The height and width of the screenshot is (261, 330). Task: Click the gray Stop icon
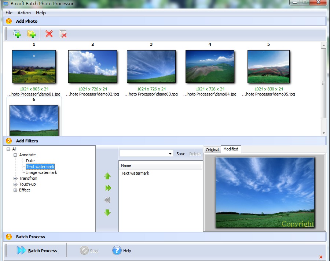84,250
